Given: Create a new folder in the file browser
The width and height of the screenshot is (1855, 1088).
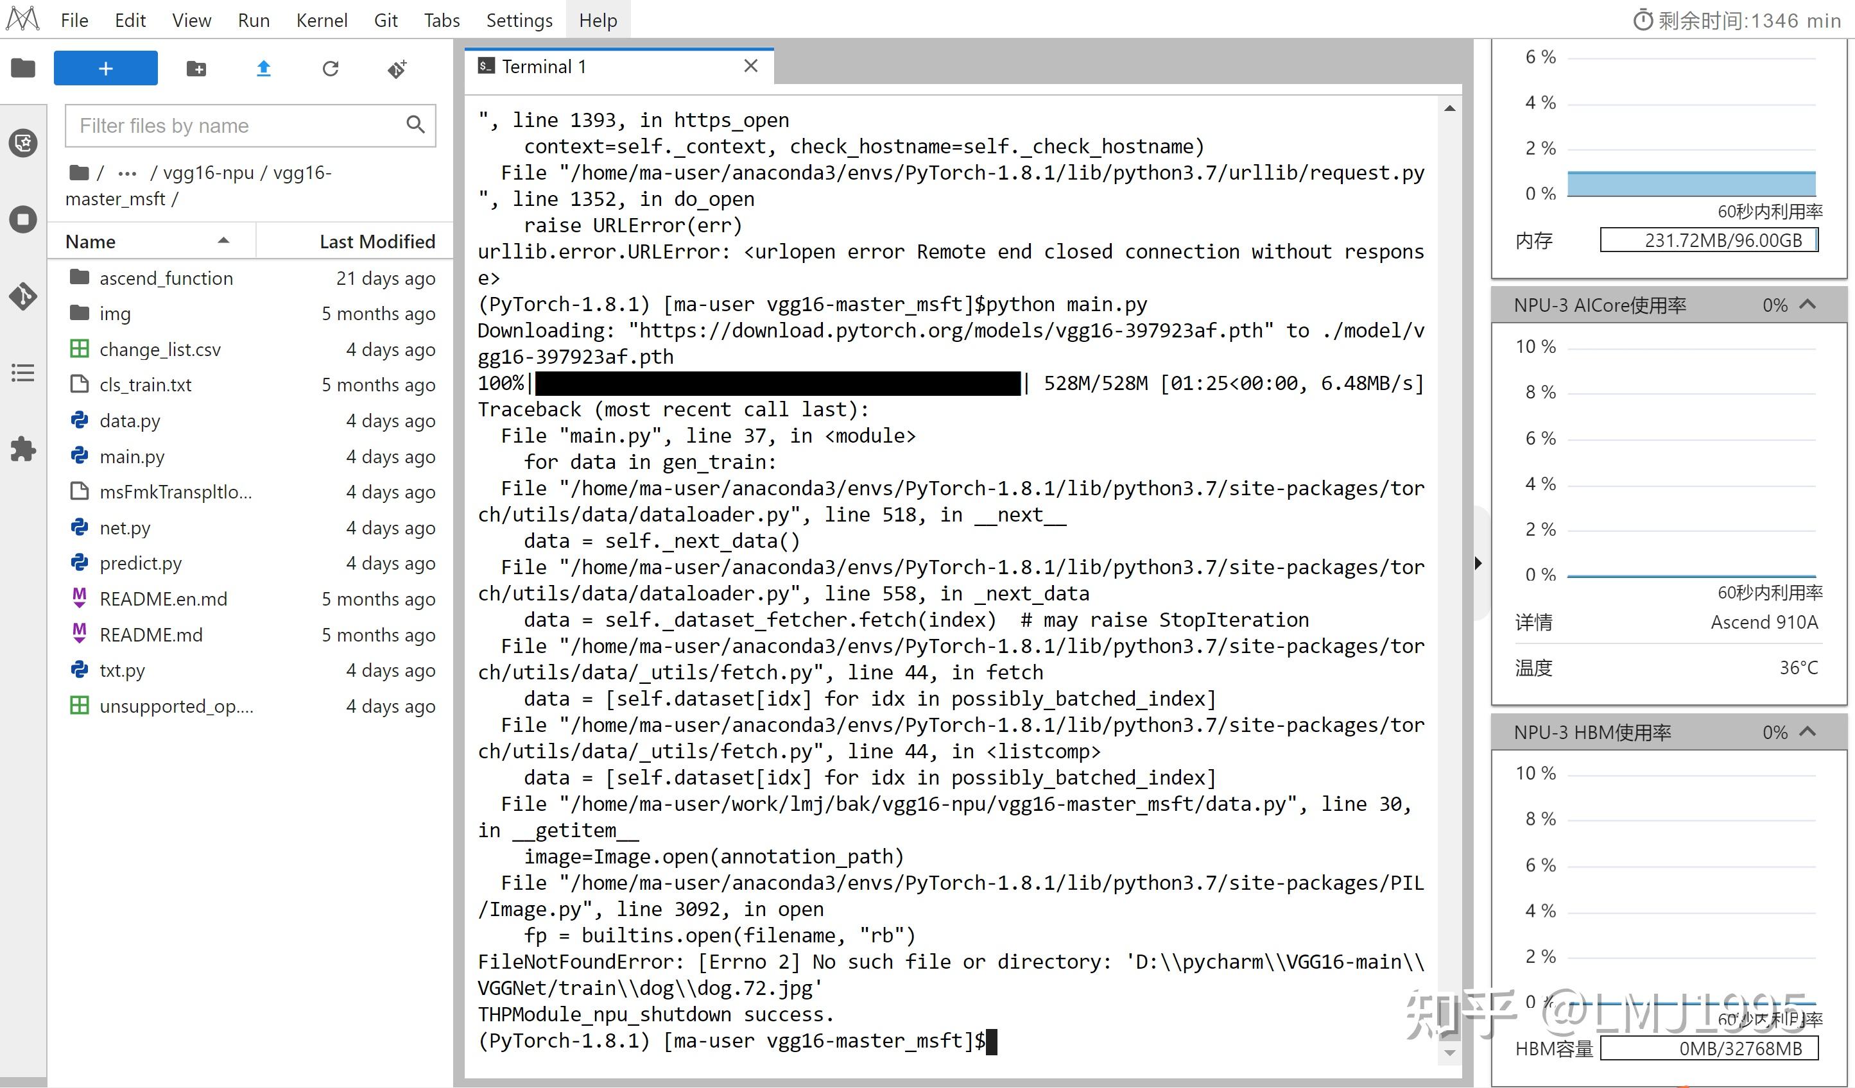Looking at the screenshot, I should [x=196, y=67].
